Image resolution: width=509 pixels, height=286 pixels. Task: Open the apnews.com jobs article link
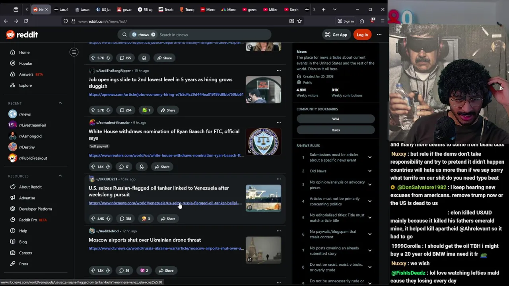(166, 95)
